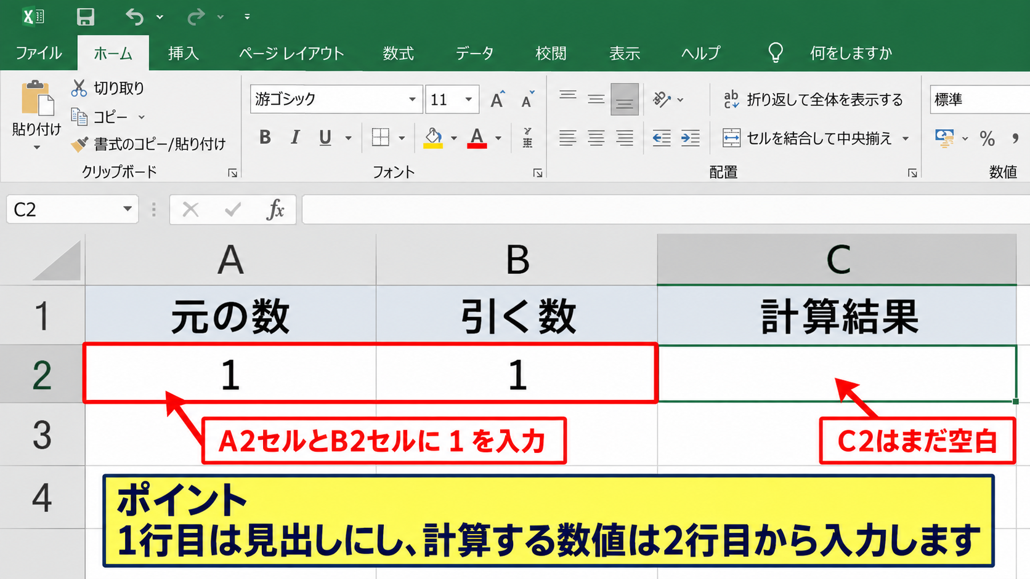Toggle Underline formatting
The width and height of the screenshot is (1030, 579).
click(325, 138)
